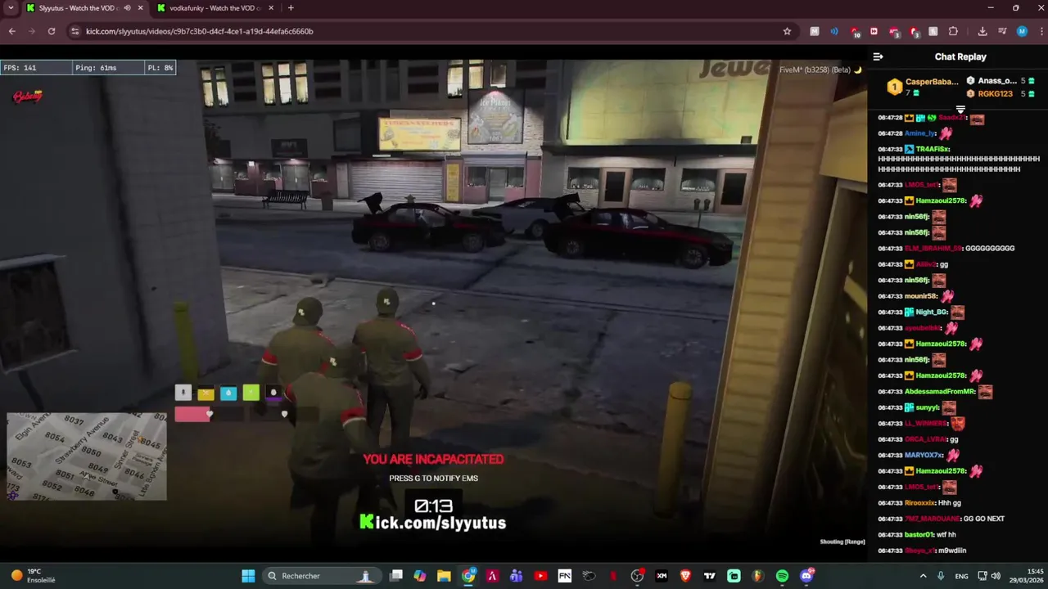Click the microphone tray icon

tap(941, 576)
